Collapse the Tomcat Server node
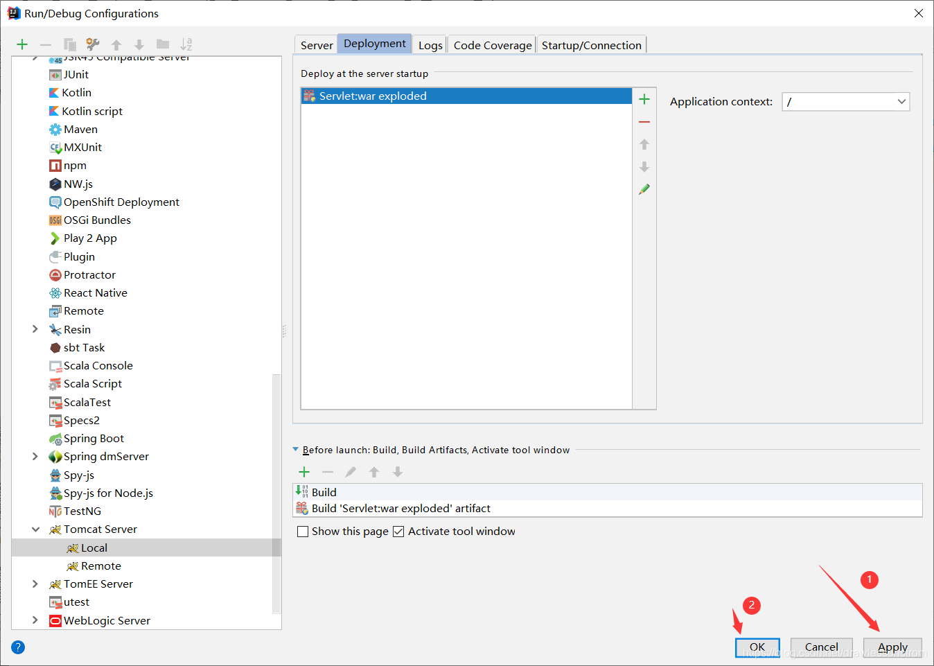This screenshot has height=666, width=934. (35, 529)
